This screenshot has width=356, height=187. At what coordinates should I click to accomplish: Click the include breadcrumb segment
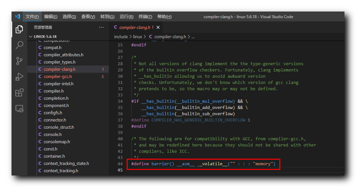tap(121, 37)
